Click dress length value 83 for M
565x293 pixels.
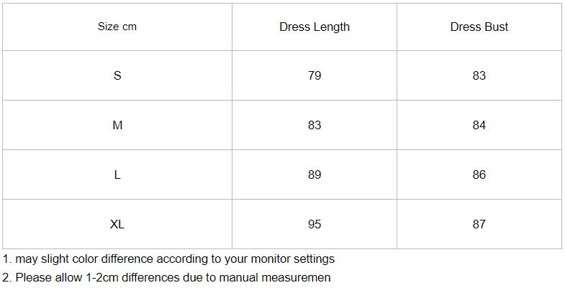point(315,125)
